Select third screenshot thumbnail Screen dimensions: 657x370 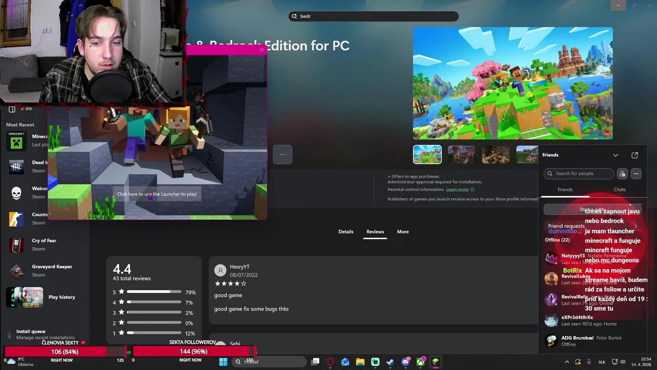pyautogui.click(x=495, y=155)
